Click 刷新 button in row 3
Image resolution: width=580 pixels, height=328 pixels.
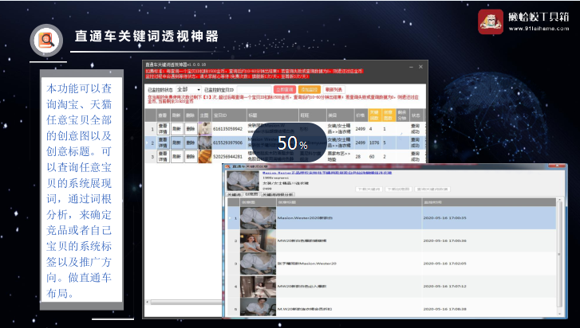pyautogui.click(x=177, y=156)
